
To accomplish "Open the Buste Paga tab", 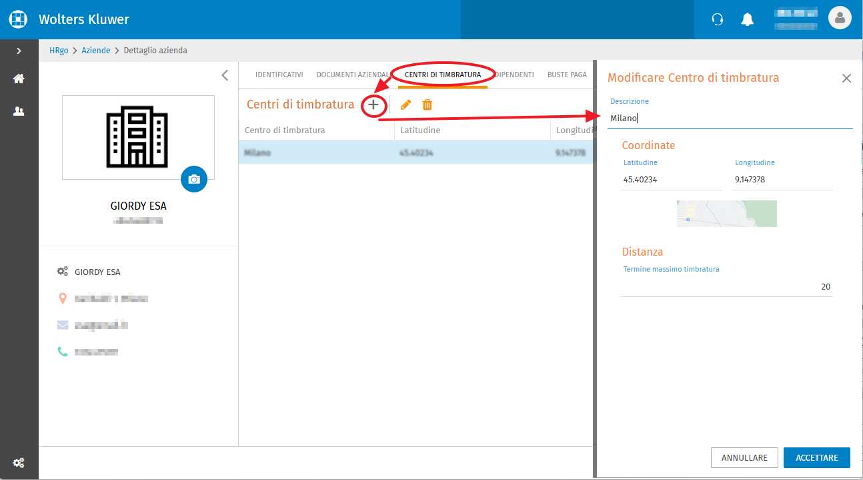I will click(567, 75).
